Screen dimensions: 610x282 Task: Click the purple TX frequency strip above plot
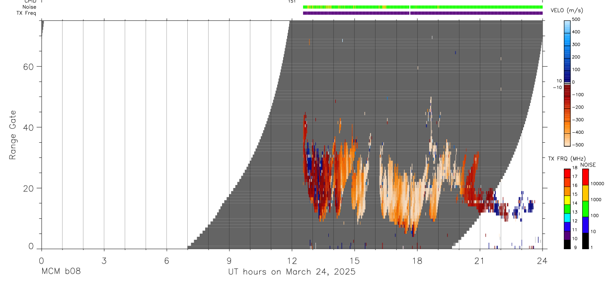[x=423, y=13]
